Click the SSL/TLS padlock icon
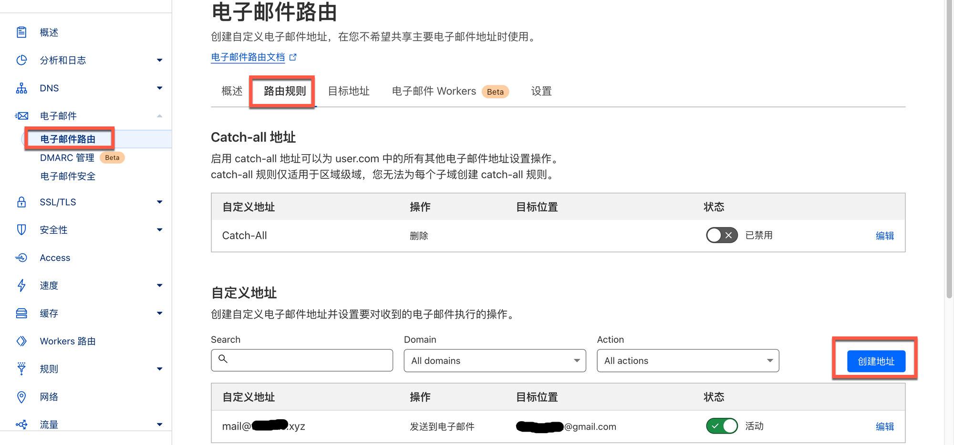The height and width of the screenshot is (445, 954). tap(21, 202)
